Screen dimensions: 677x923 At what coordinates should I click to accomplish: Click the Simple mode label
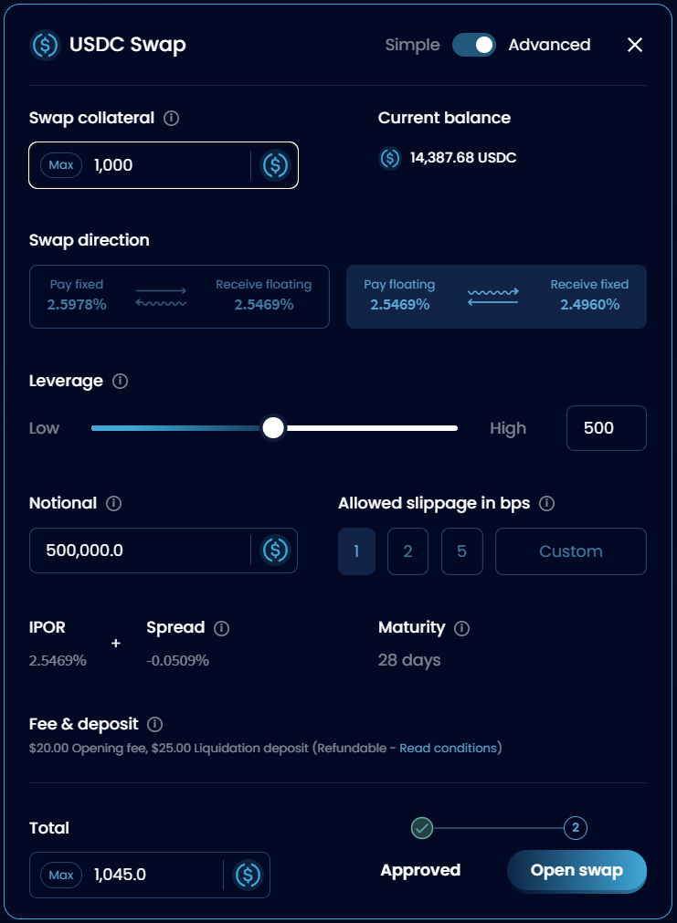[412, 45]
